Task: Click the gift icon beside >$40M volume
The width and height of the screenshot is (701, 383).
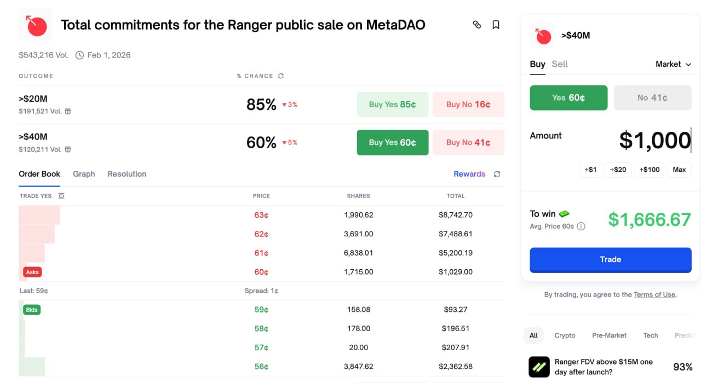Action: click(68, 149)
